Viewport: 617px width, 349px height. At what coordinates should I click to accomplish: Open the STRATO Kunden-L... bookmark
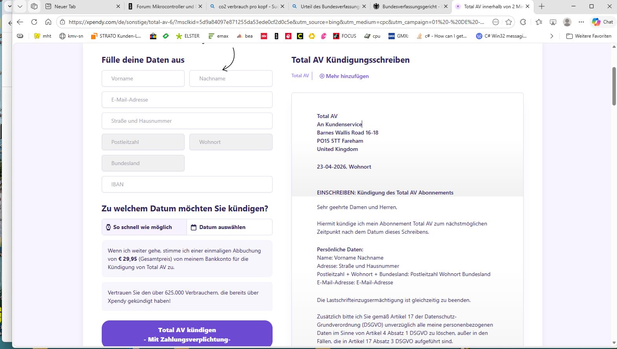[x=116, y=36]
